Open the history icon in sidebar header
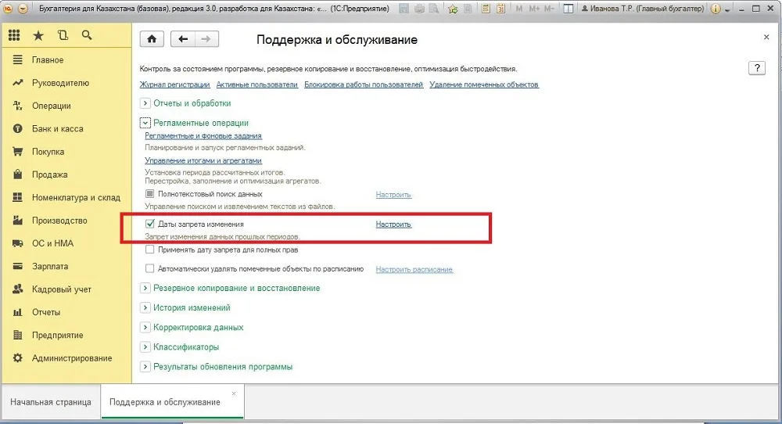This screenshot has width=782, height=424. point(63,35)
